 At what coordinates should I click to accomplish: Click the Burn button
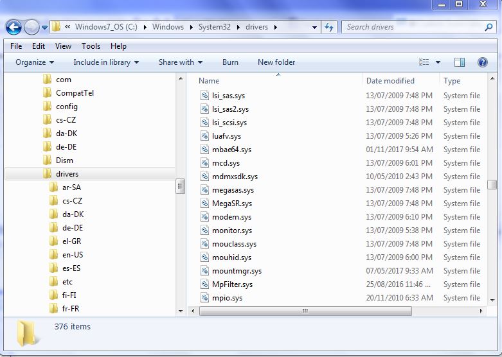coord(230,62)
